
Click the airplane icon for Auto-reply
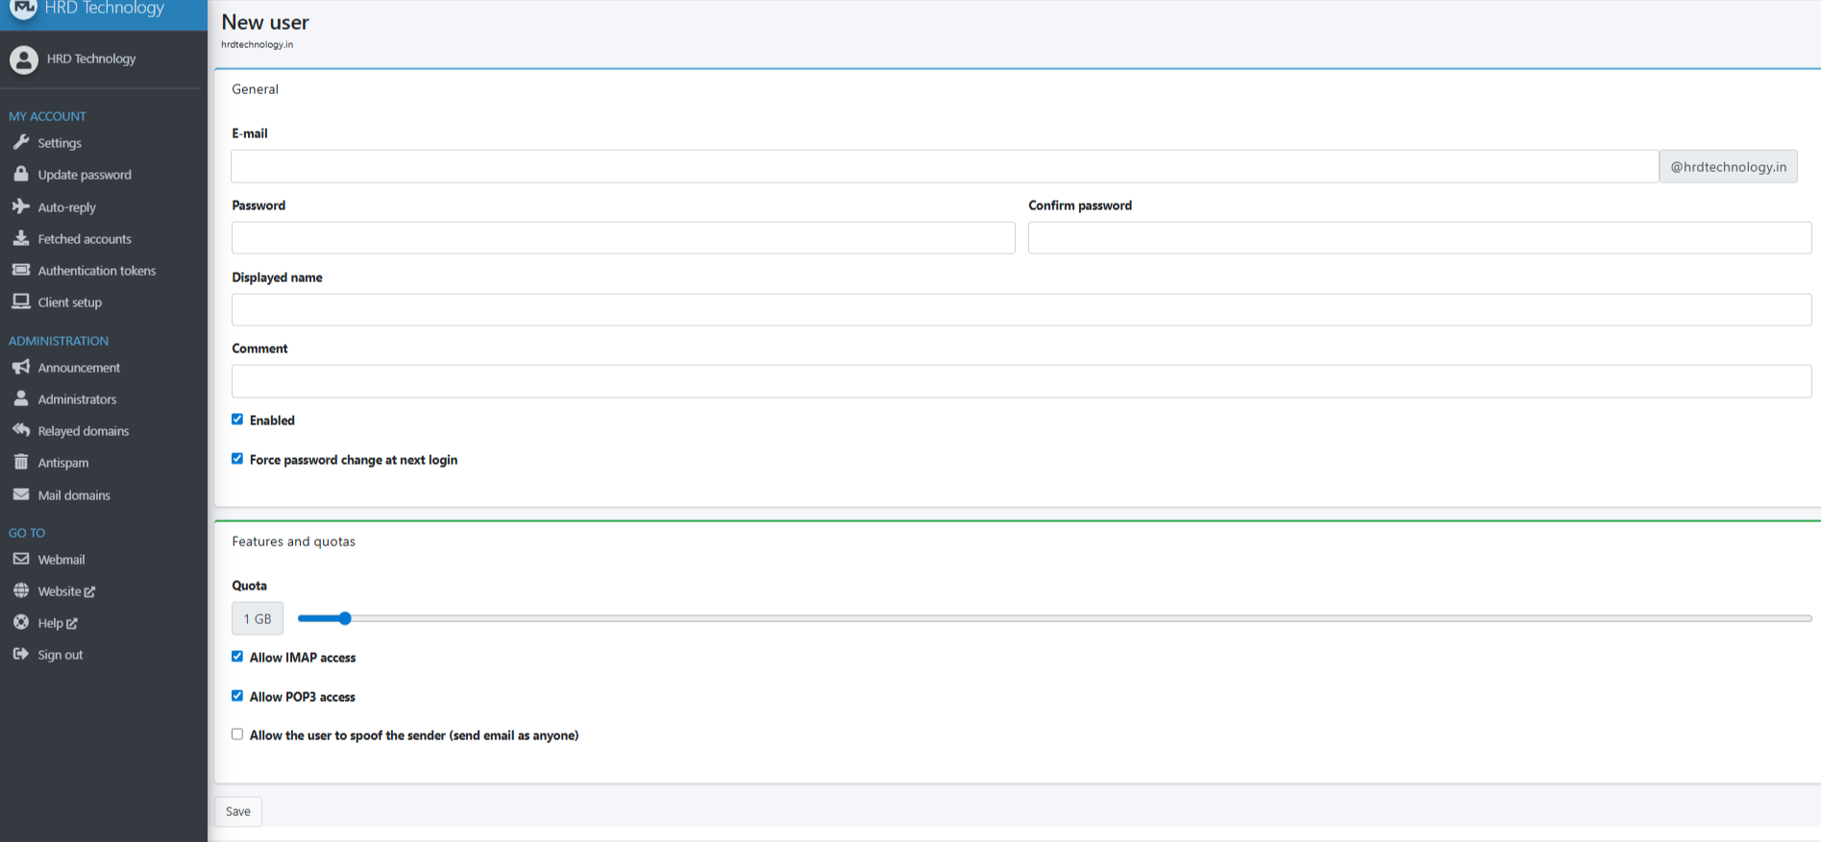(21, 206)
